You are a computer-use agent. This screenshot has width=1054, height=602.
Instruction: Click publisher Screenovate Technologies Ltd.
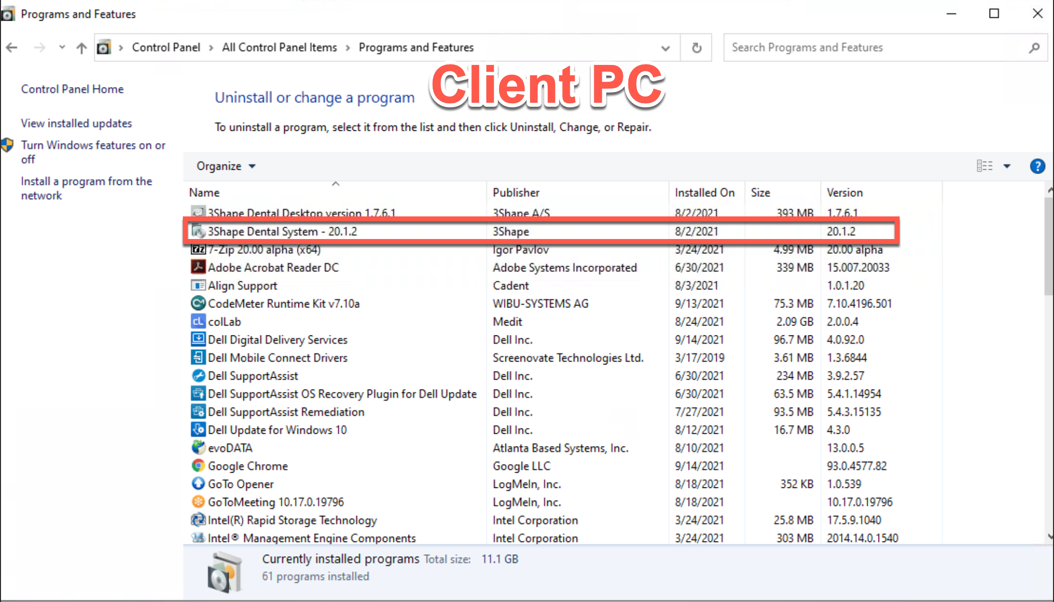568,358
